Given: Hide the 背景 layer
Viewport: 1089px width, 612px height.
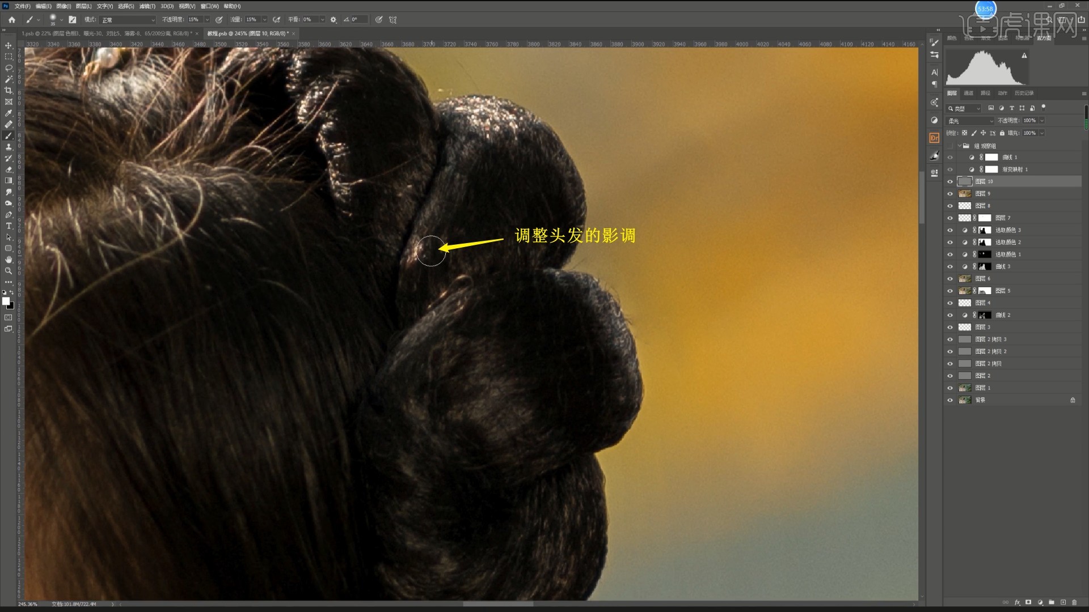Looking at the screenshot, I should [950, 400].
